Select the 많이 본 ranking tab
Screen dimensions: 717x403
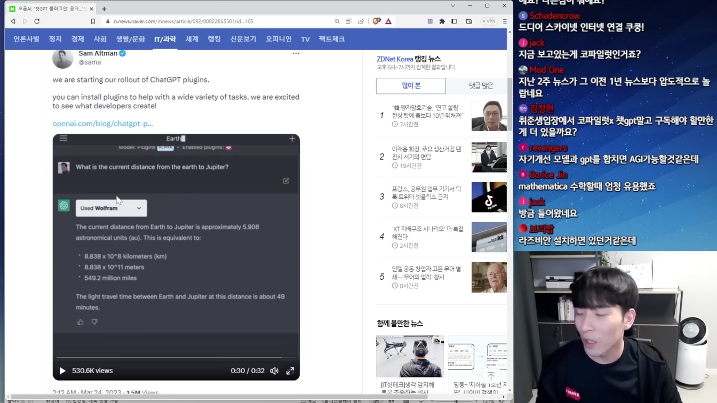(x=411, y=86)
